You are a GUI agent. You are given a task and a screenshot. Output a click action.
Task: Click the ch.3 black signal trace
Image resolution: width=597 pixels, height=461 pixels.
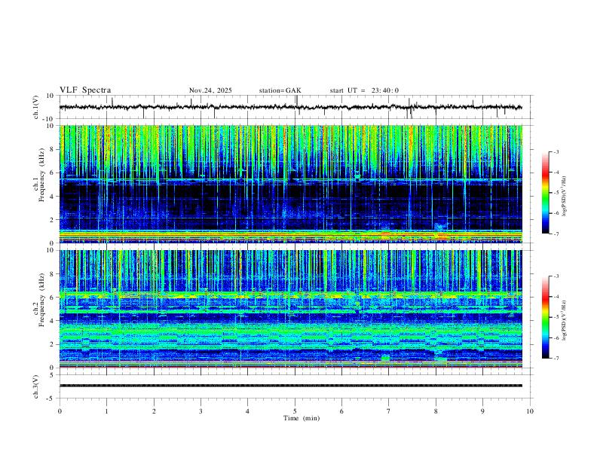click(x=291, y=386)
